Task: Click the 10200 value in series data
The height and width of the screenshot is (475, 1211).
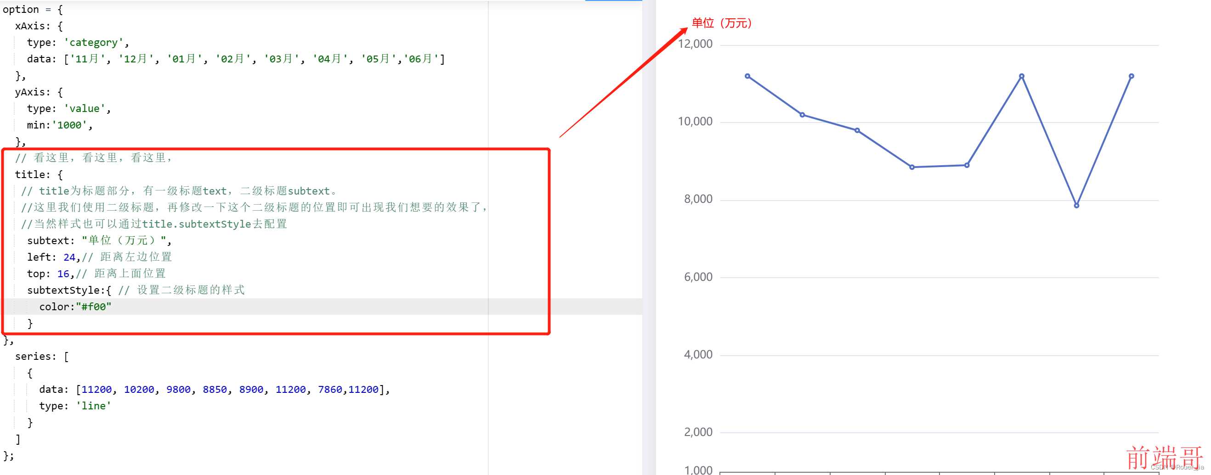Action: click(x=139, y=390)
